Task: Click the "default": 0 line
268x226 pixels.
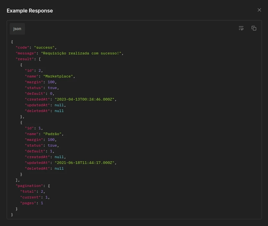Action: [39, 93]
